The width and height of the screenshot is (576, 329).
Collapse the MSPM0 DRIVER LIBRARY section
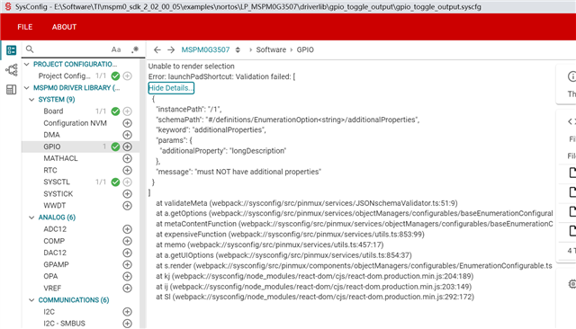point(26,88)
